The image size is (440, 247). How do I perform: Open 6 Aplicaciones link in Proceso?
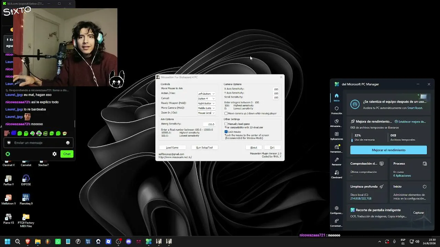(x=402, y=176)
